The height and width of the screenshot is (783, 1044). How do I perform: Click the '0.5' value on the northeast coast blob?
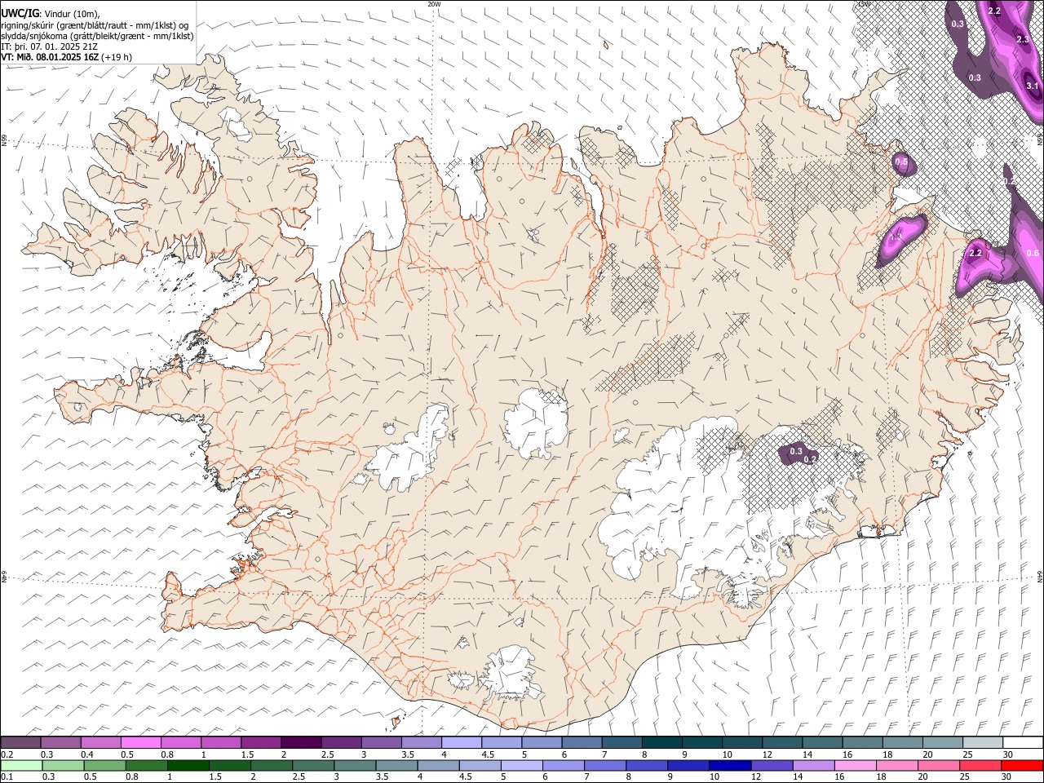901,163
